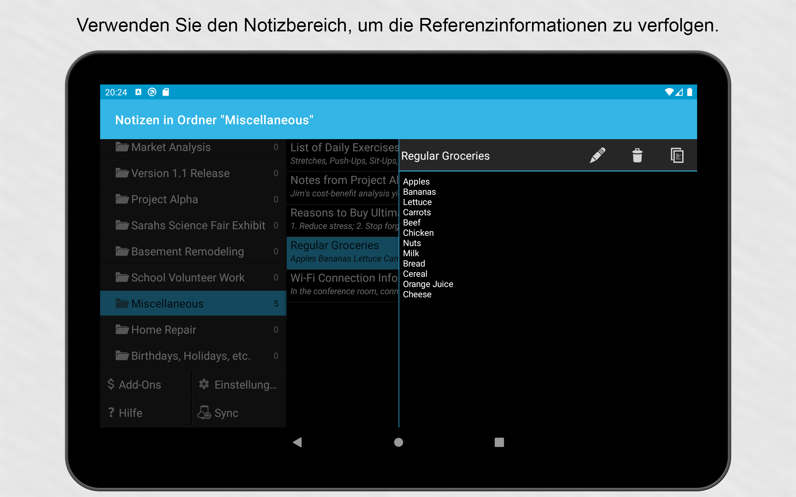This screenshot has width=796, height=497.
Task: Click the School Volunteer Work folder icon
Action: pyautogui.click(x=122, y=277)
